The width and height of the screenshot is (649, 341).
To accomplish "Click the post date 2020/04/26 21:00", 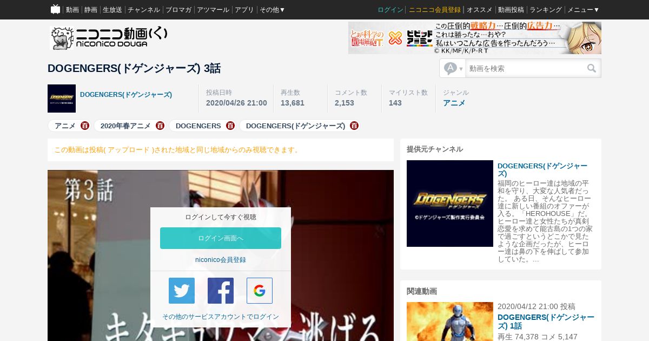I will (x=236, y=103).
